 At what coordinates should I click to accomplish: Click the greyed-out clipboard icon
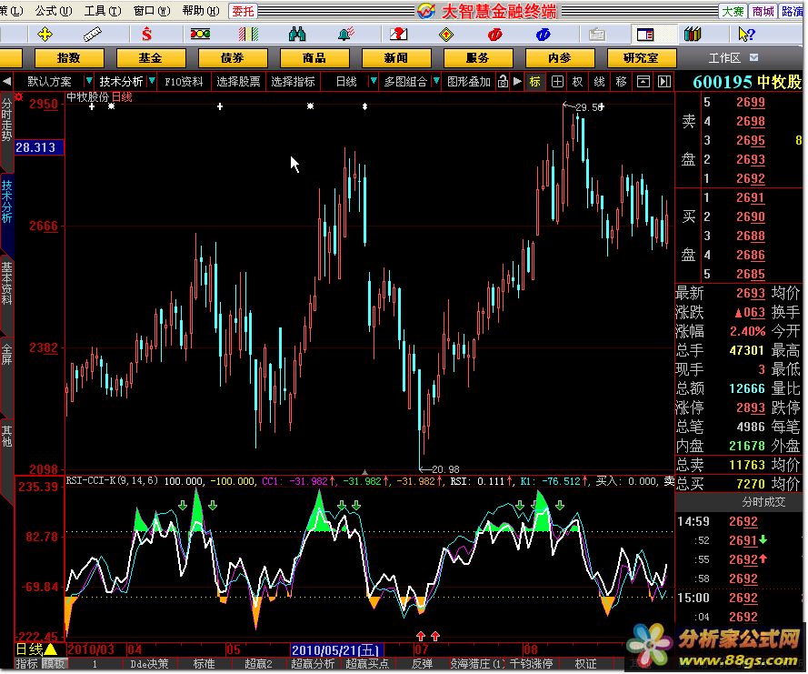click(x=597, y=35)
